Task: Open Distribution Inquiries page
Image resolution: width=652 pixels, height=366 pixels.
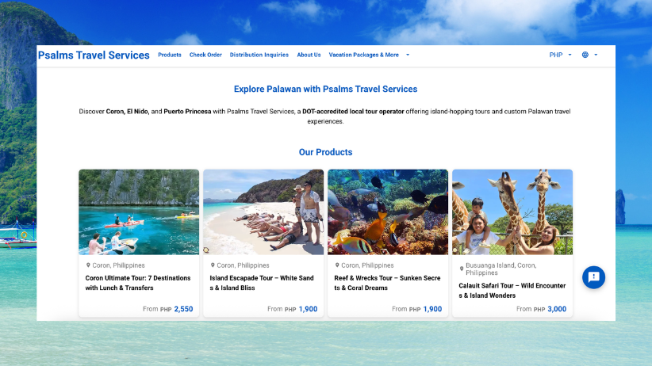Action: 259,55
